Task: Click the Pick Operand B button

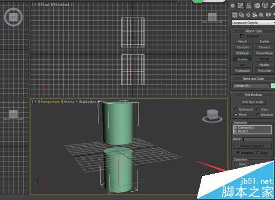Action: tap(252, 102)
